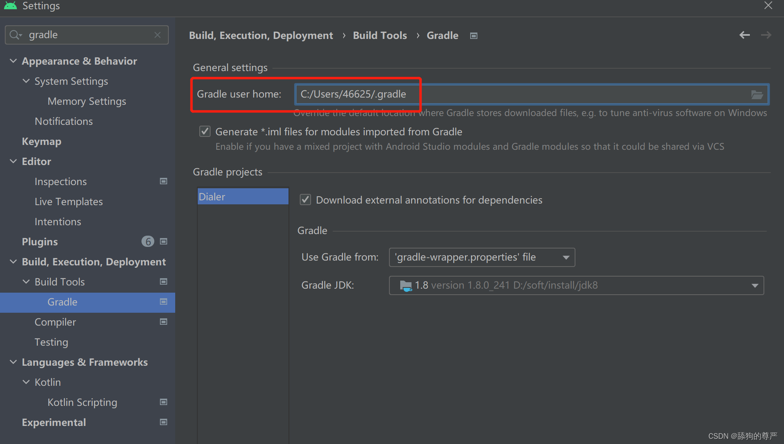This screenshot has height=444, width=784.
Task: Click project-level icon beside Compiler
Action: [164, 322]
